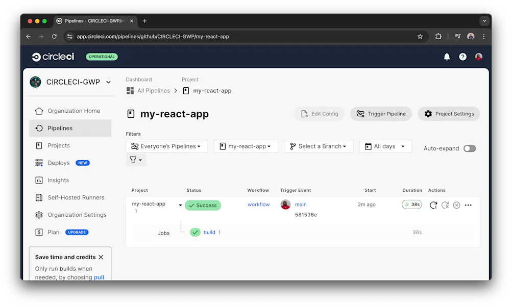Viewport: 512px width, 307px height.
Task: Select the Pipelines - CIRCLECI-GWP tab
Action: (x=95, y=21)
